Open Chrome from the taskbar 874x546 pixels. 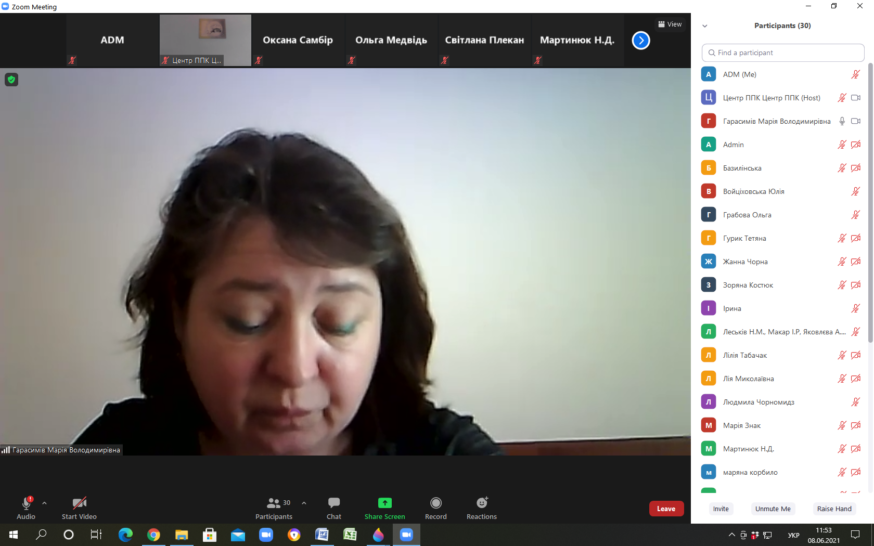coord(153,535)
